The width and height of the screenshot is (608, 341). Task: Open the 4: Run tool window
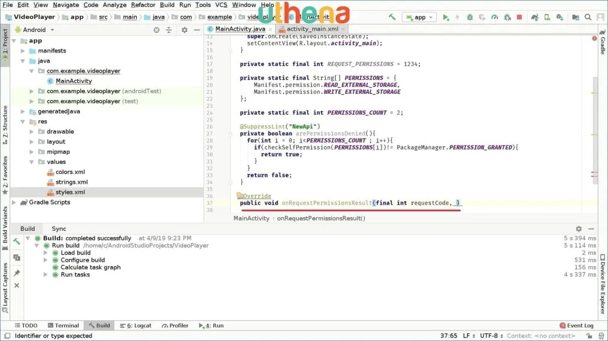tap(211, 326)
